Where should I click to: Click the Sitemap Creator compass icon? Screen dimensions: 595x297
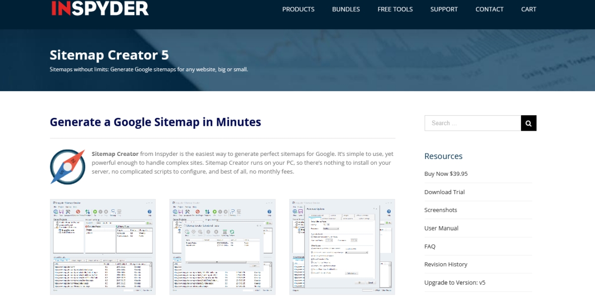pyautogui.click(x=67, y=167)
